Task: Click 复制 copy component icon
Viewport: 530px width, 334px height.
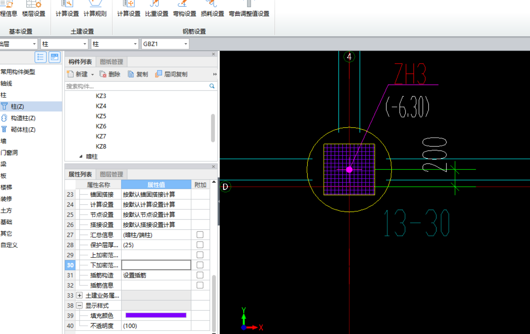Action: click(131, 74)
